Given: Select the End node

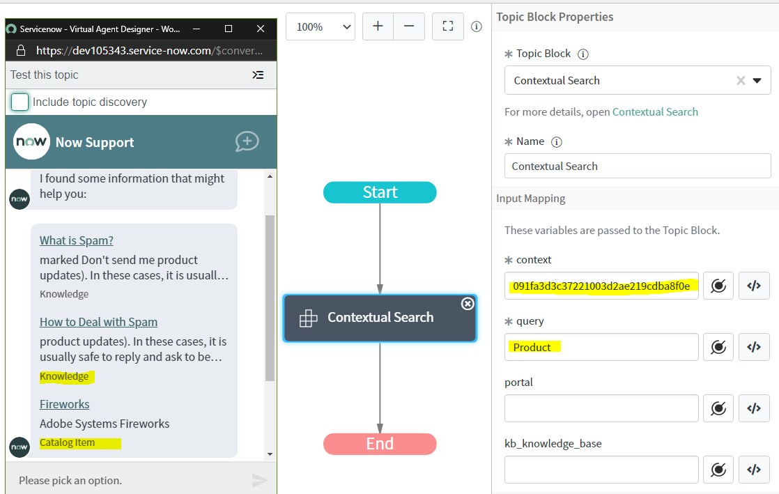Looking at the screenshot, I should click(x=380, y=444).
